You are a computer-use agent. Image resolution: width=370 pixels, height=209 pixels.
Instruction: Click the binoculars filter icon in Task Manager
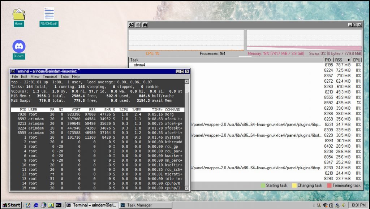pos(145,25)
